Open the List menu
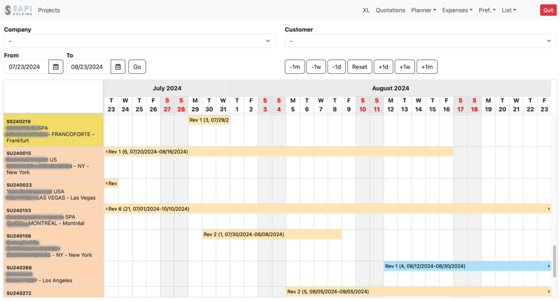The image size is (560, 301). click(x=509, y=10)
